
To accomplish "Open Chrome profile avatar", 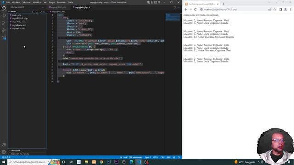I will pyautogui.click(x=286, y=9).
